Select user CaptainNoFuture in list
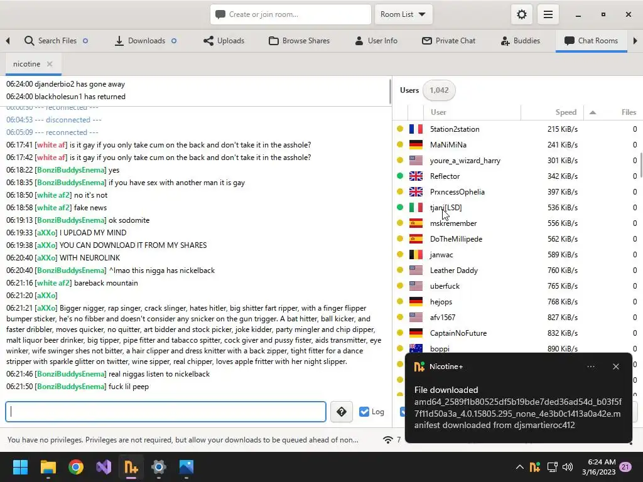643x482 pixels. point(458,333)
